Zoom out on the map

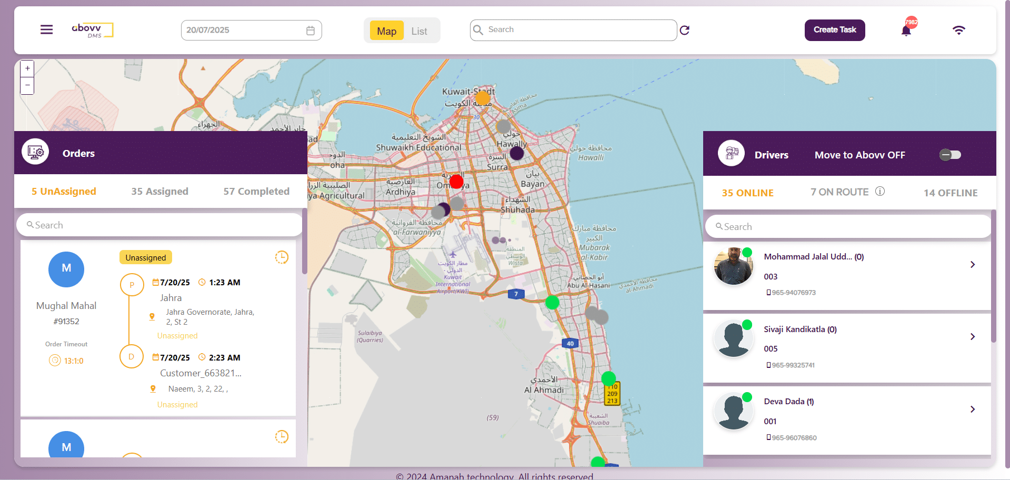point(27,85)
